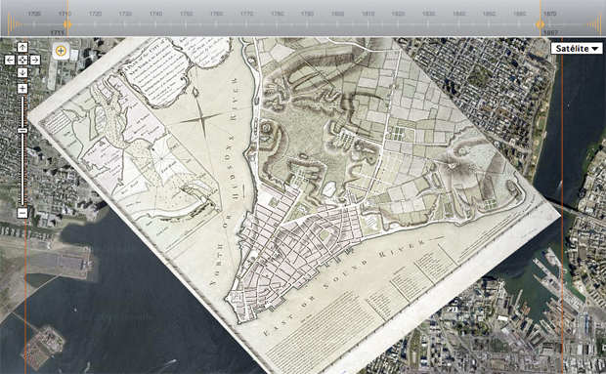Pan the map down with arrow button

[x=22, y=72]
